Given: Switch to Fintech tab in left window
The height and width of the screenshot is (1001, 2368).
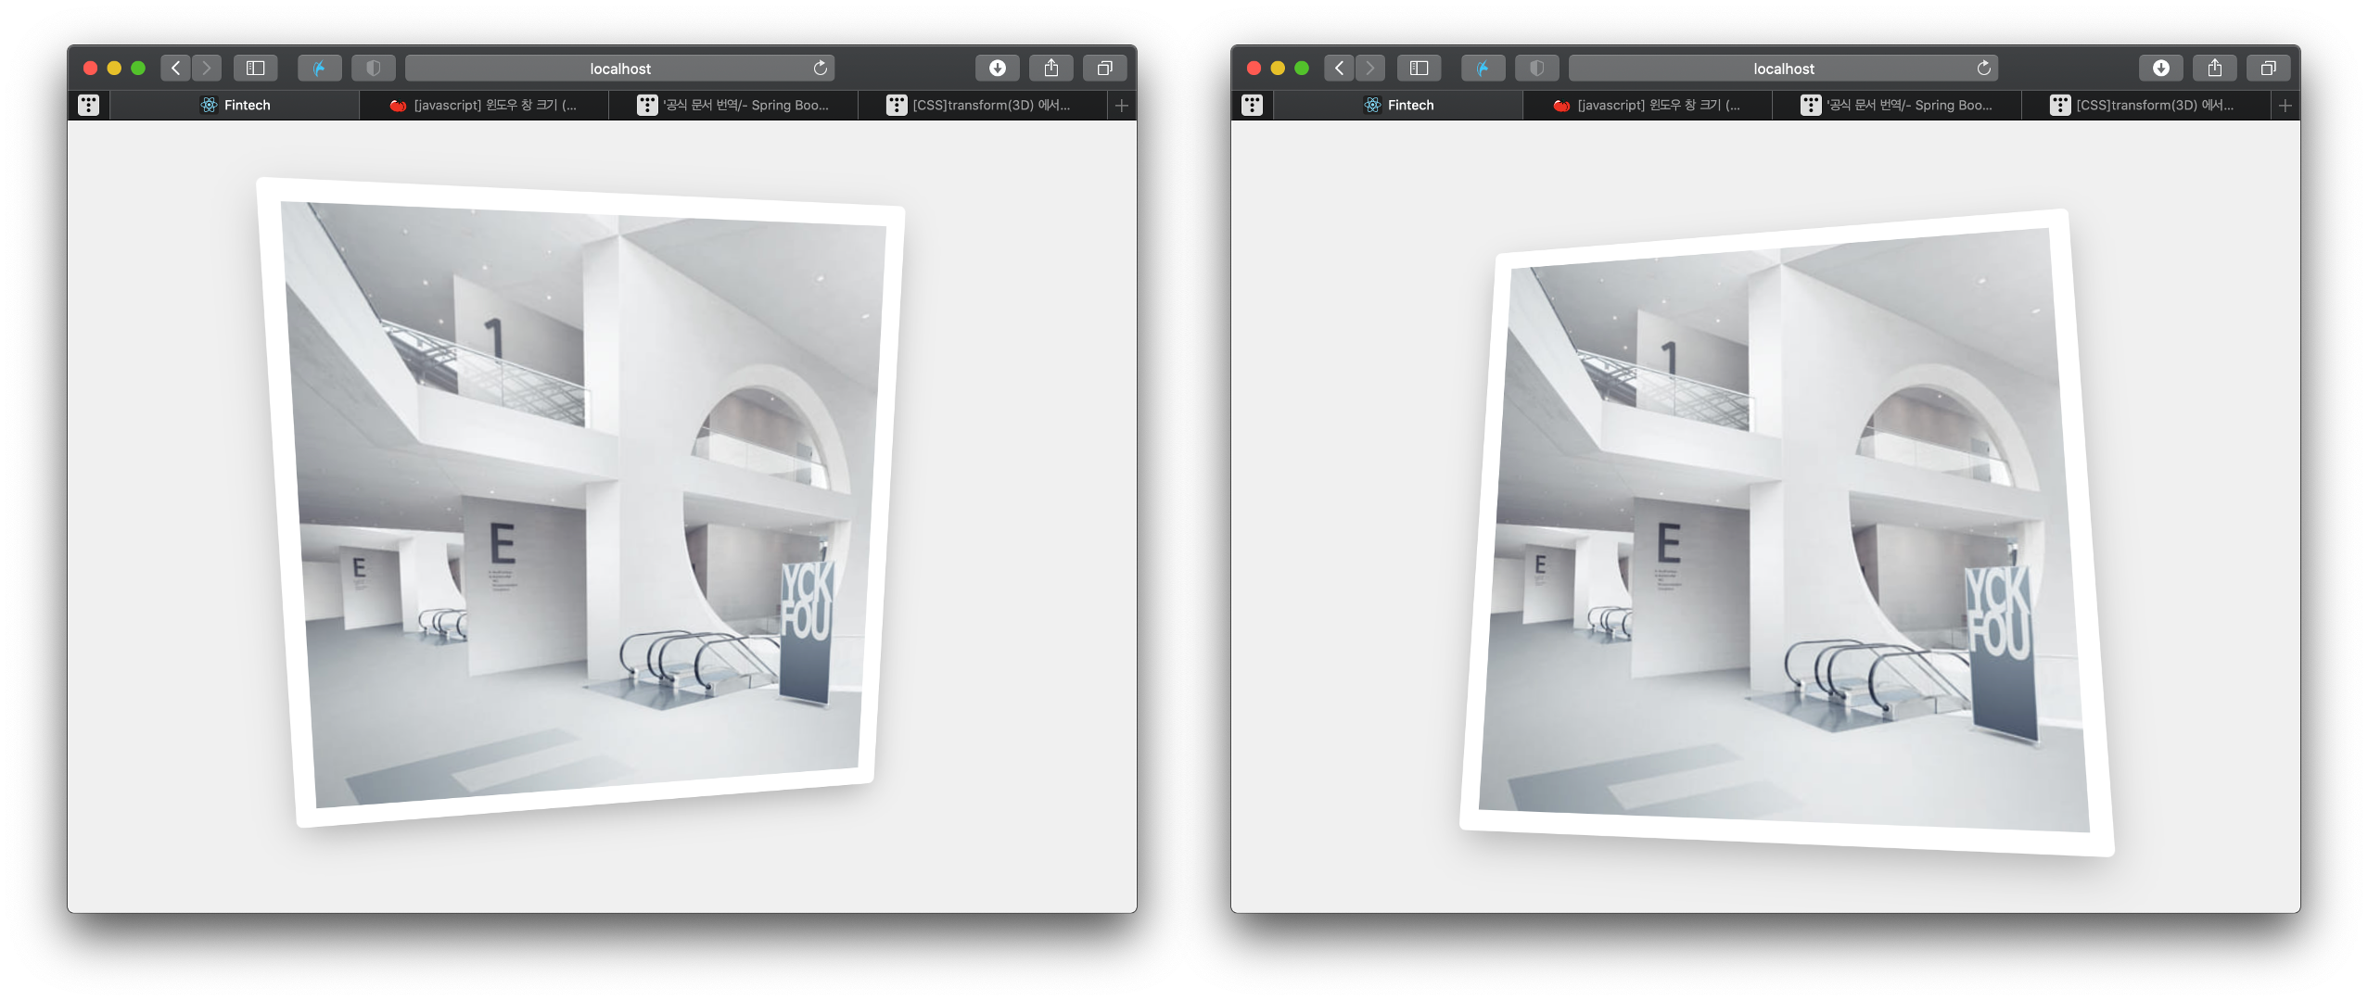Looking at the screenshot, I should pos(236,105).
